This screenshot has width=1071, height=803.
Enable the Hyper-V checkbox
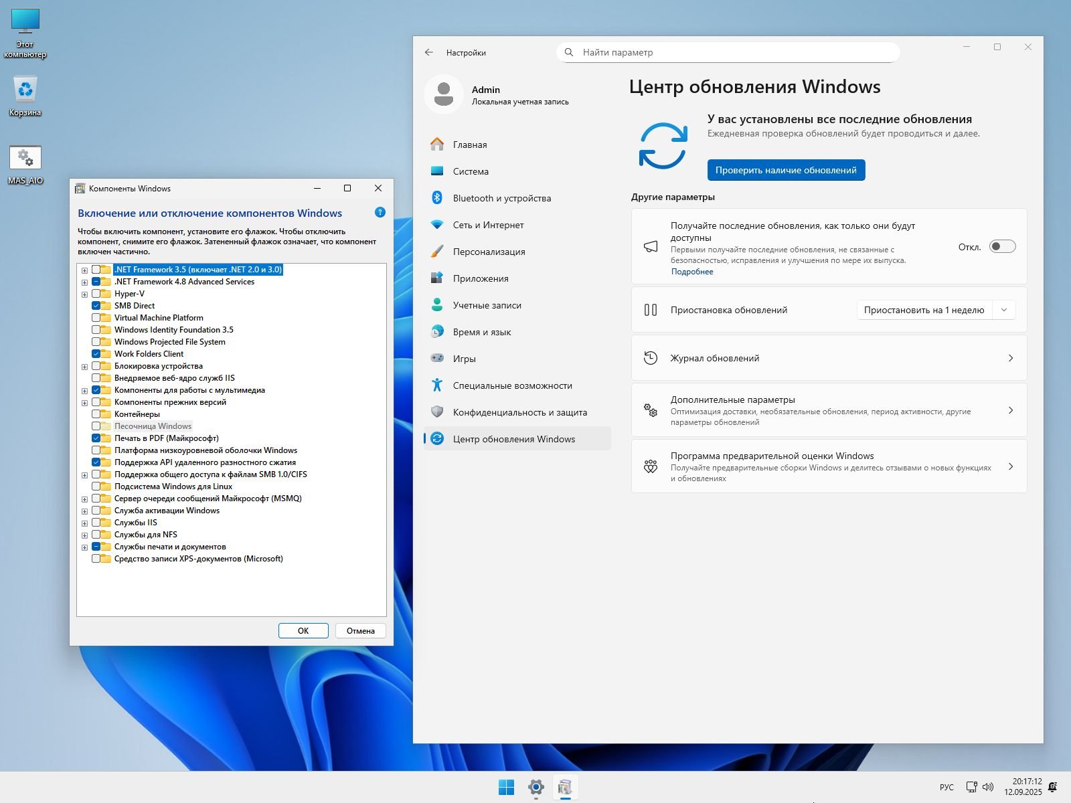[96, 294]
